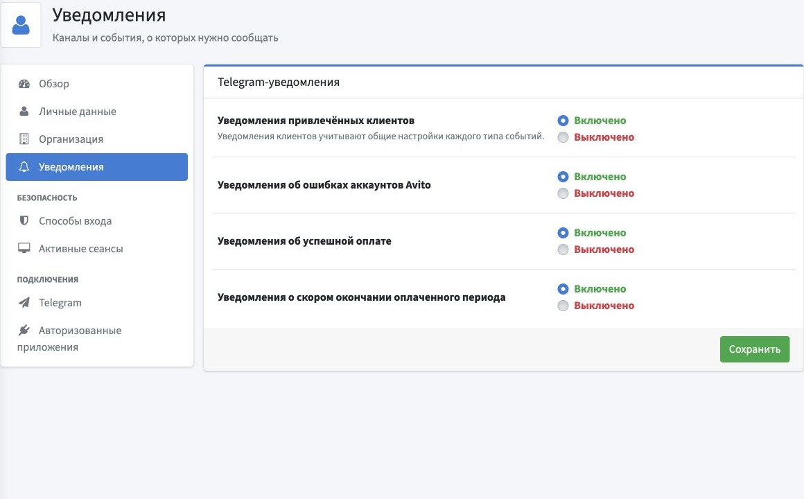Click the БЕЗОПАСНОСТЬ section header

coord(47,198)
